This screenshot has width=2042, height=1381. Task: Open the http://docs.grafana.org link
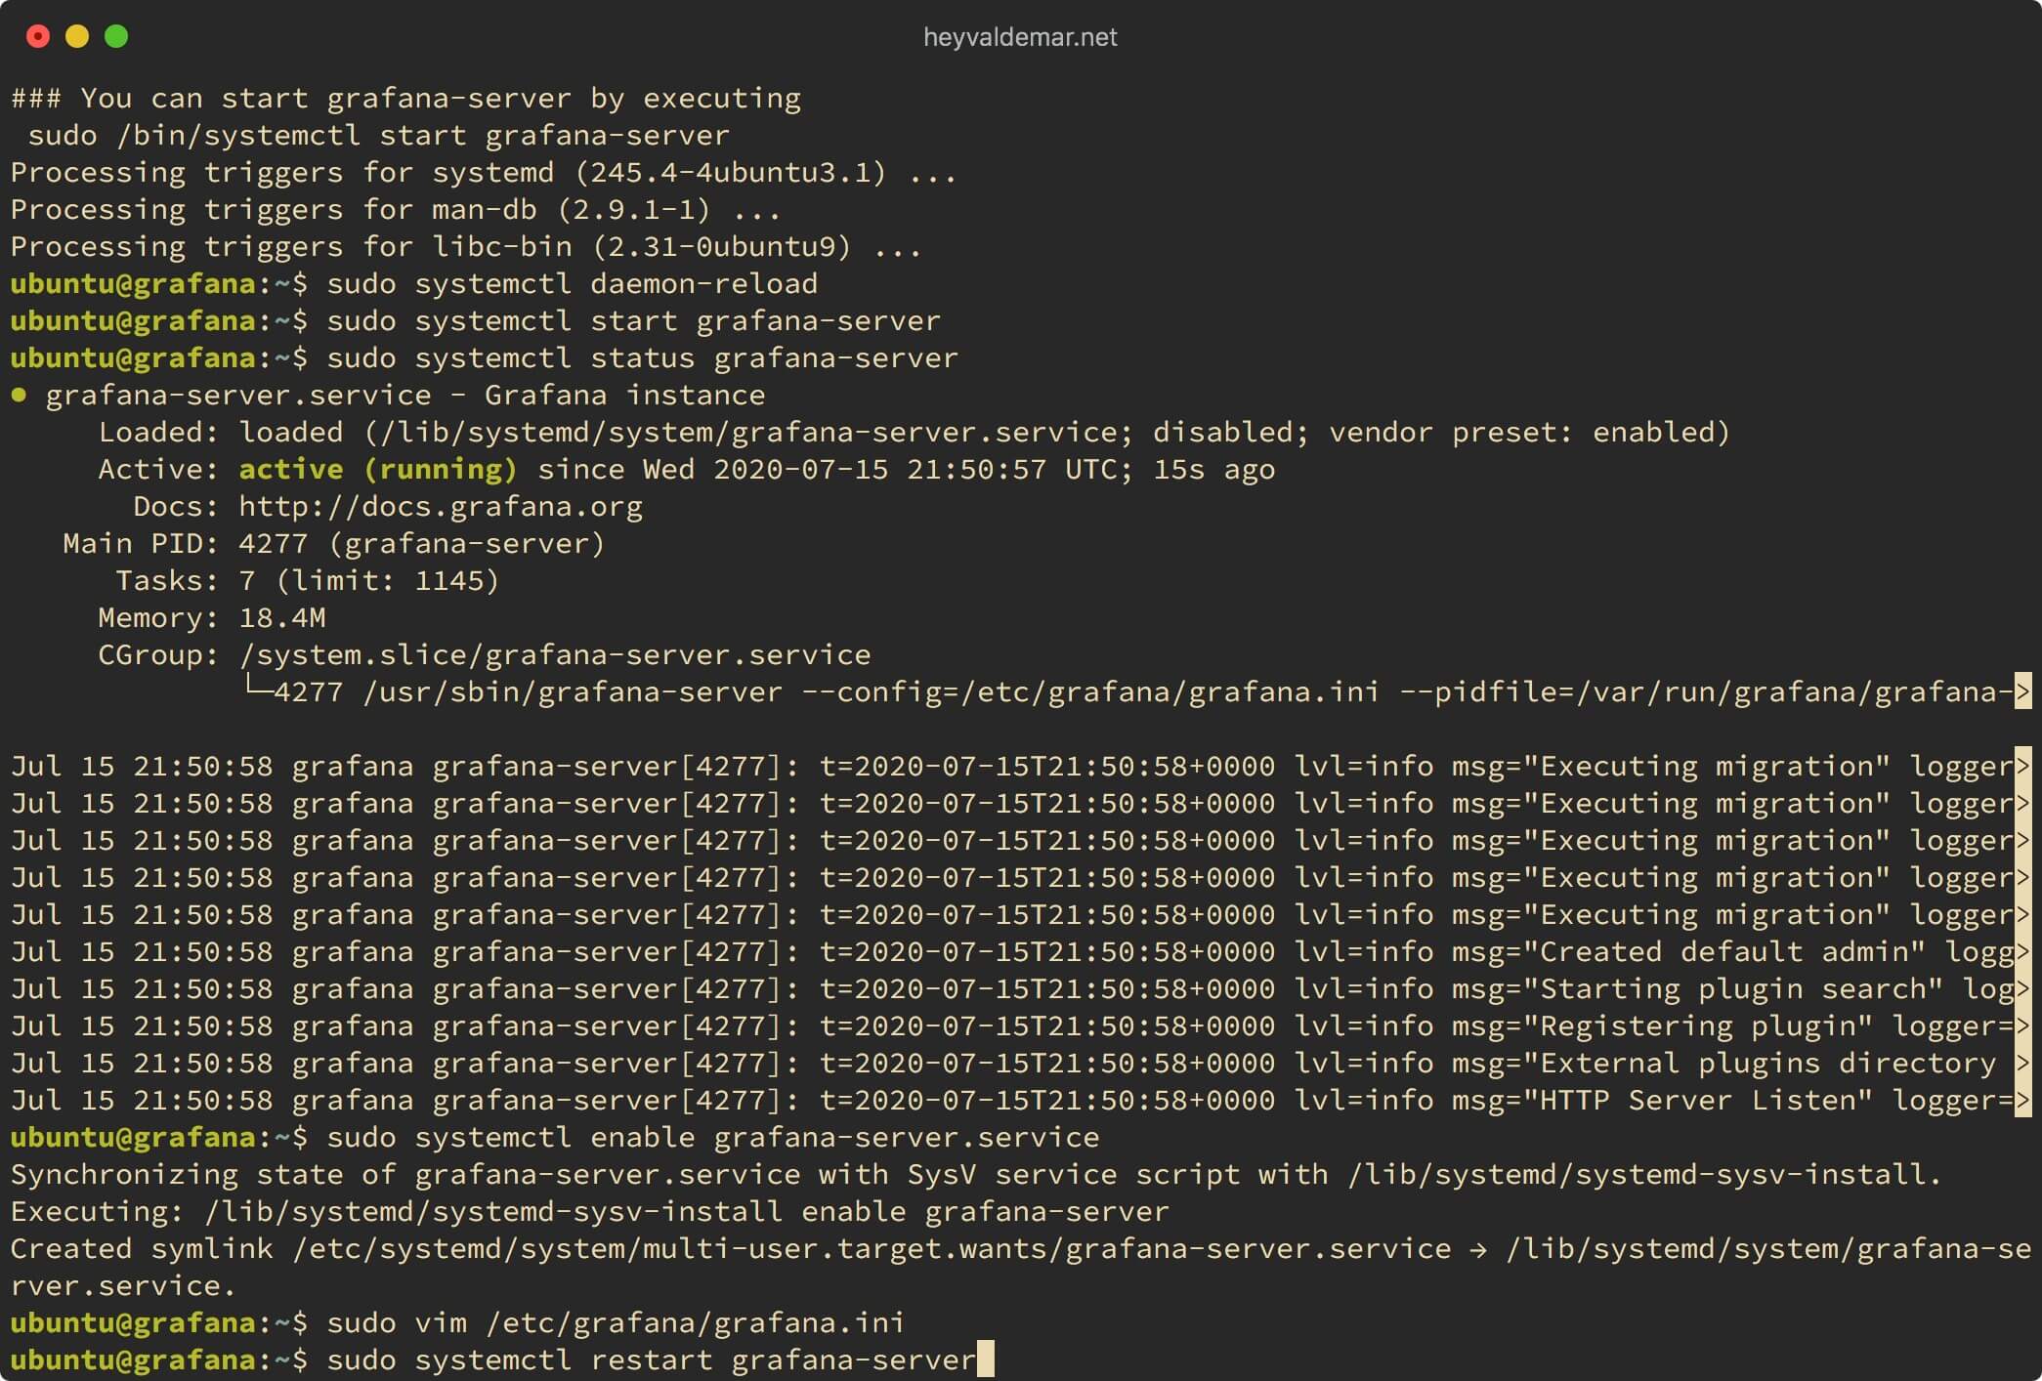[x=441, y=507]
